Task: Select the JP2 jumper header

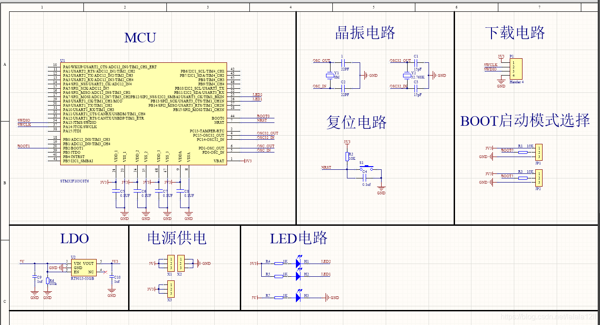Action: coord(539,178)
